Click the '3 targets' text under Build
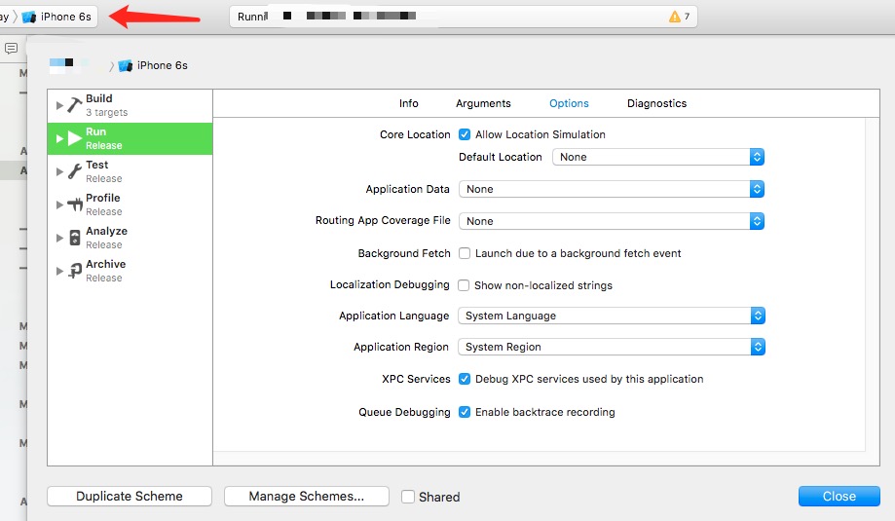 click(107, 112)
